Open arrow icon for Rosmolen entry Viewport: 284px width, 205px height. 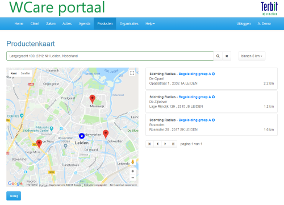click(x=214, y=120)
